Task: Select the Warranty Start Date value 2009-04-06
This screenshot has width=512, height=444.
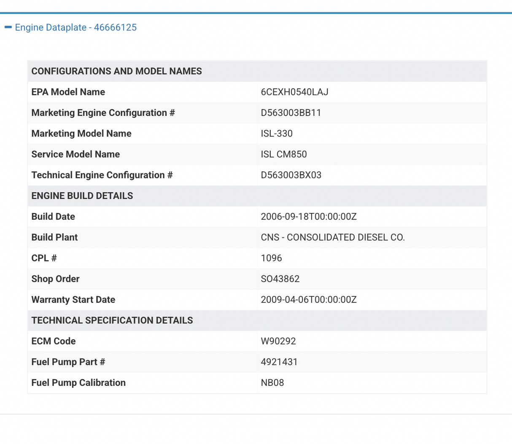Action: [308, 300]
